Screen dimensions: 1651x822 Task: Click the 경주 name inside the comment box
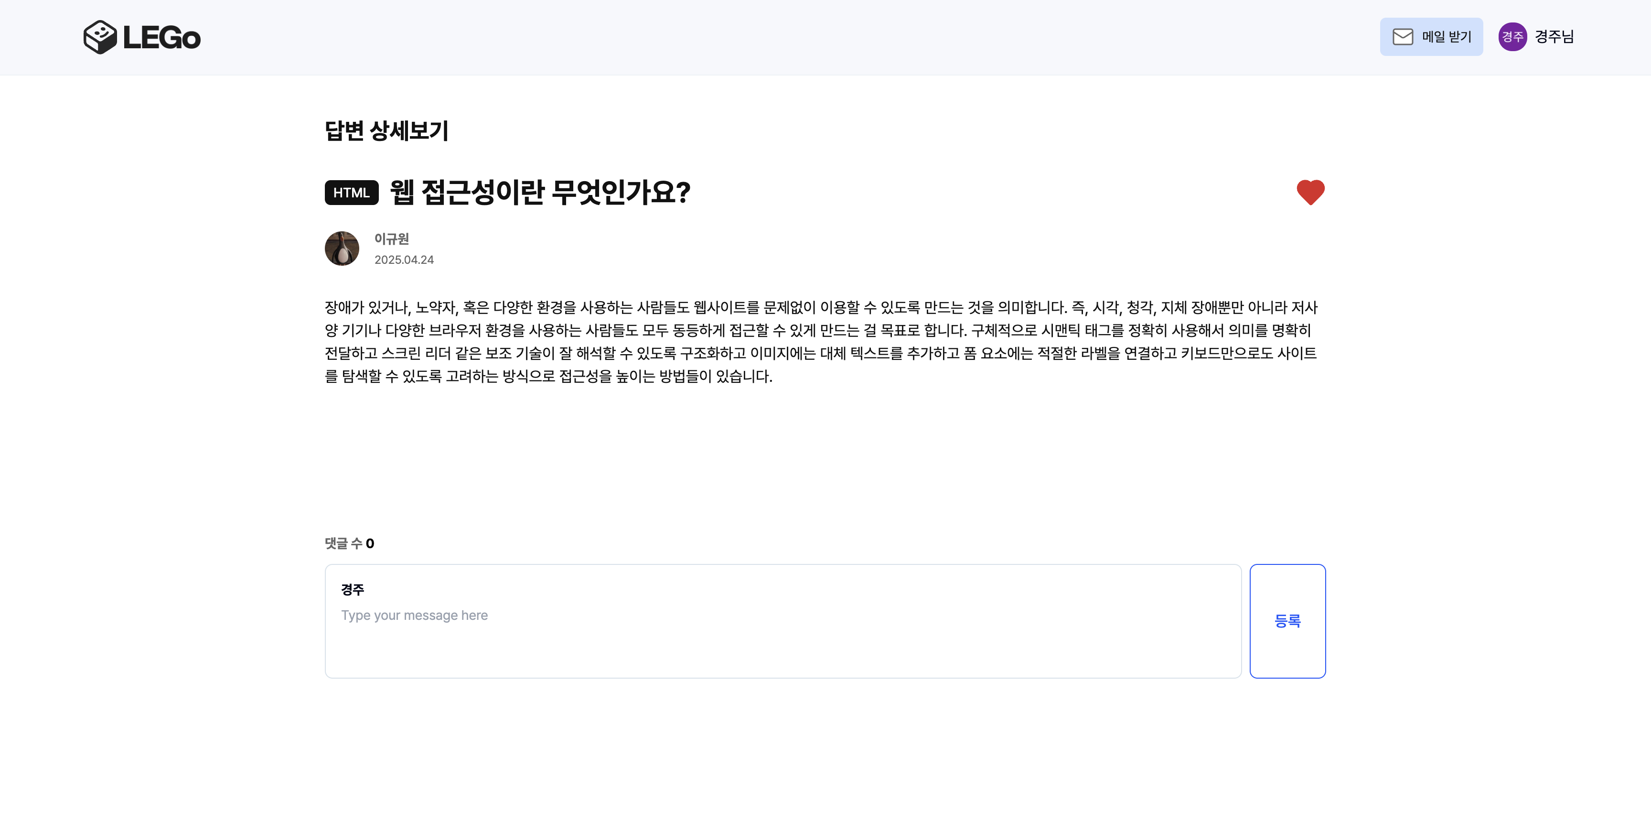[x=353, y=590]
